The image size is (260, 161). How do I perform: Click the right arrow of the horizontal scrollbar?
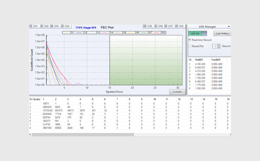[230, 135]
